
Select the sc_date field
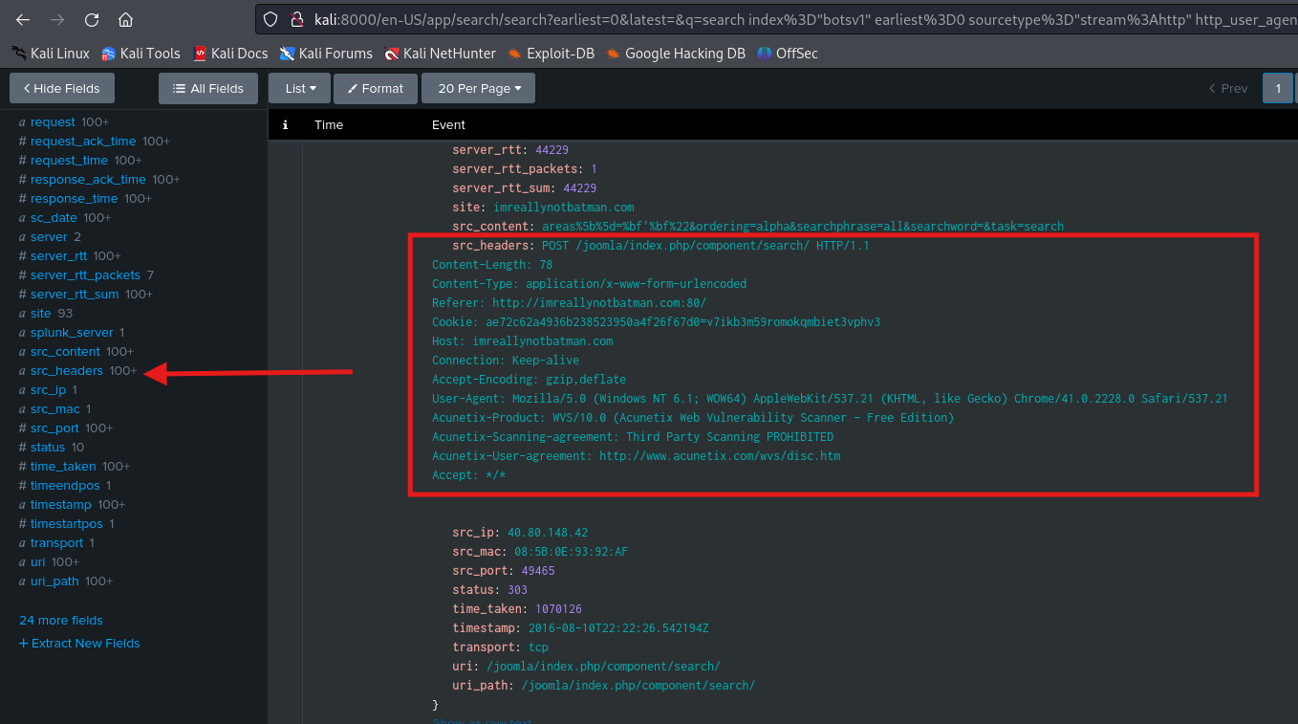(x=54, y=218)
